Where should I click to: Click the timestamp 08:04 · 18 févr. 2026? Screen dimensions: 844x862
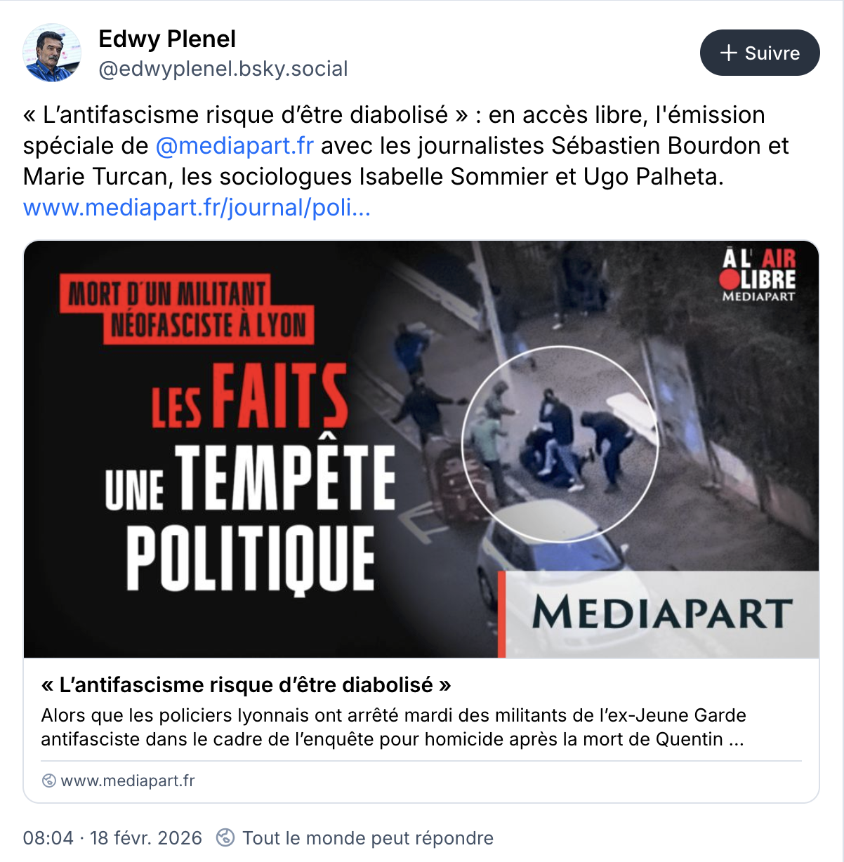[112, 838]
